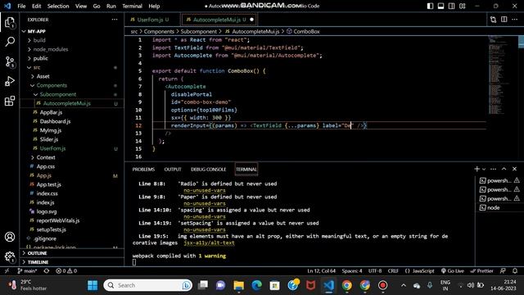Open terminal panel more actions ellipsis
The image size is (524, 295).
(493, 169)
